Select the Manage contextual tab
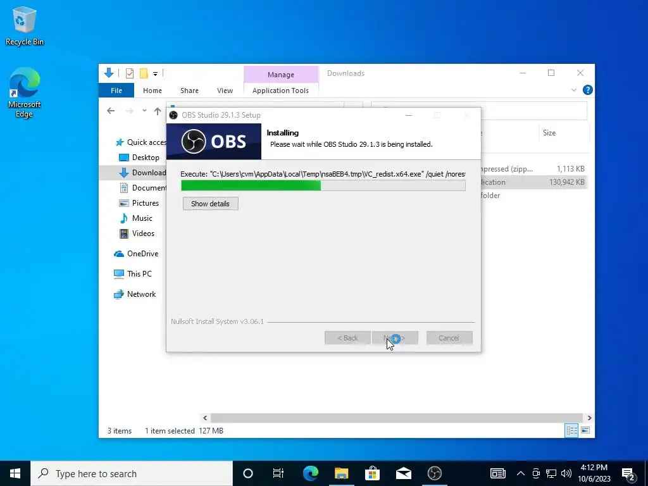 (x=280, y=75)
